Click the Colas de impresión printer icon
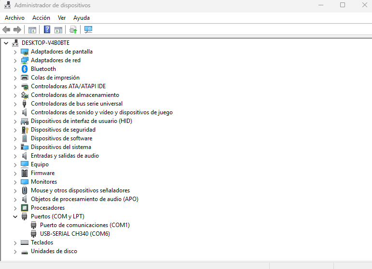Image resolution: width=372 pixels, height=269 pixels. click(x=25, y=78)
